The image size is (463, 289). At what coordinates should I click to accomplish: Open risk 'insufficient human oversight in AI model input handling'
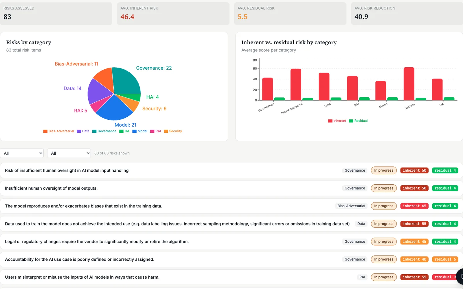point(231,171)
